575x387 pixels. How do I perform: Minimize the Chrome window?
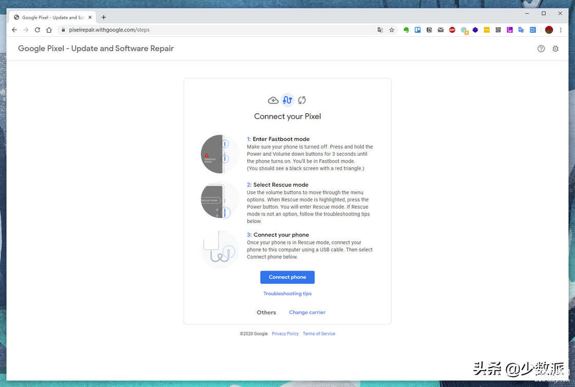click(527, 13)
